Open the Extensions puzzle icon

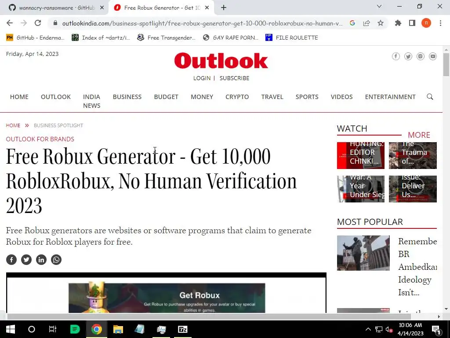[x=398, y=23]
